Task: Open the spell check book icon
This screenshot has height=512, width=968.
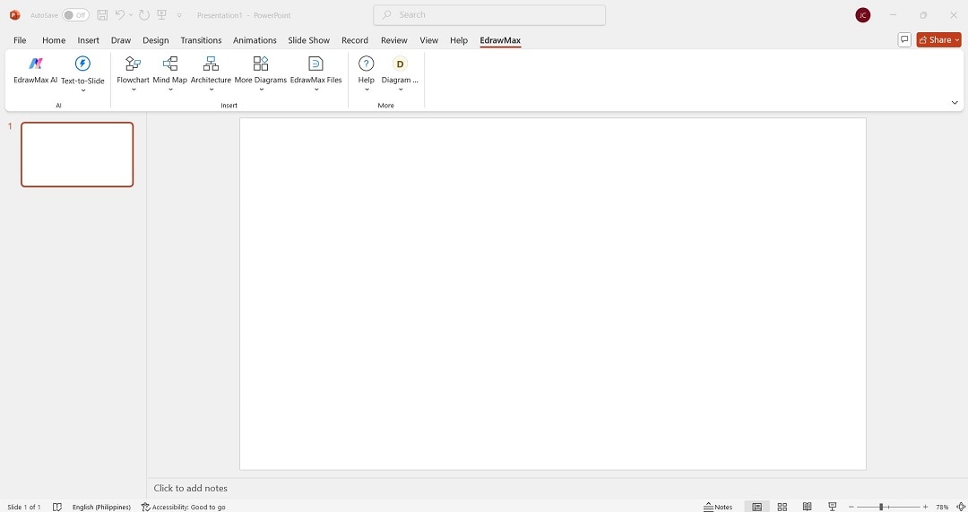Action: coord(57,507)
